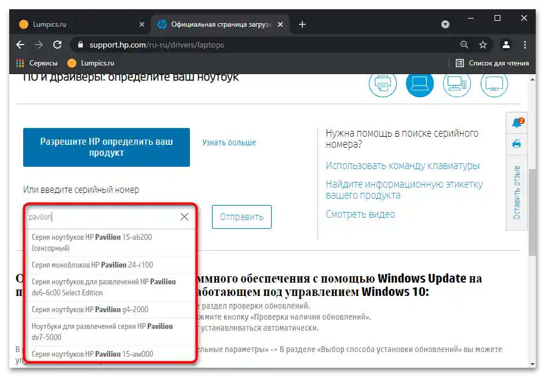Viewport: 545px width, 377px height.
Task: Clear the search field with X
Action: (185, 217)
